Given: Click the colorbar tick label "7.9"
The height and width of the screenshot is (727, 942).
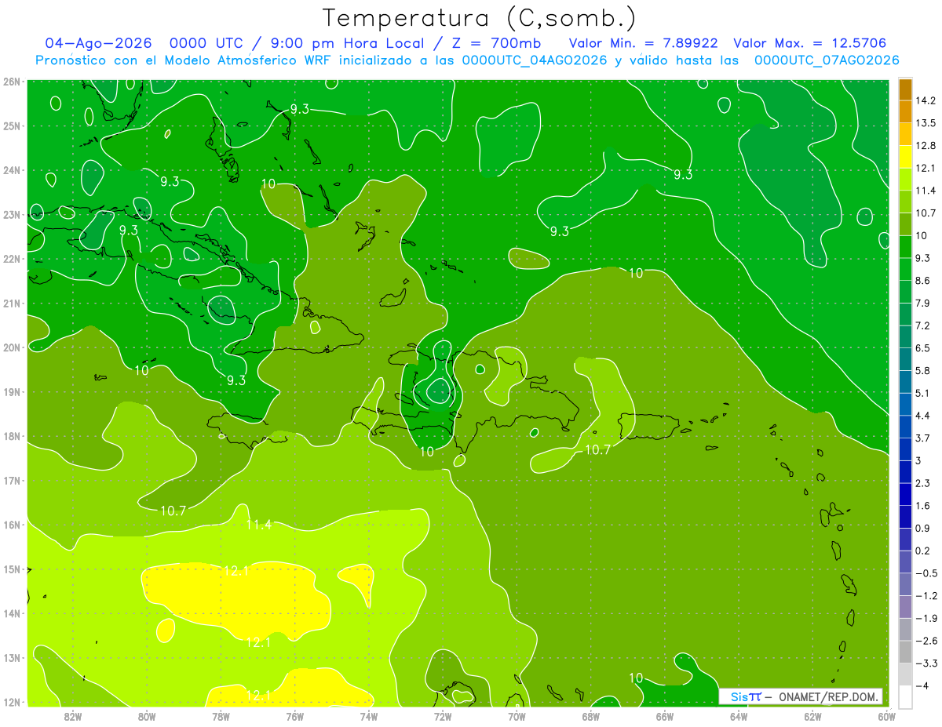Looking at the screenshot, I should 922,304.
